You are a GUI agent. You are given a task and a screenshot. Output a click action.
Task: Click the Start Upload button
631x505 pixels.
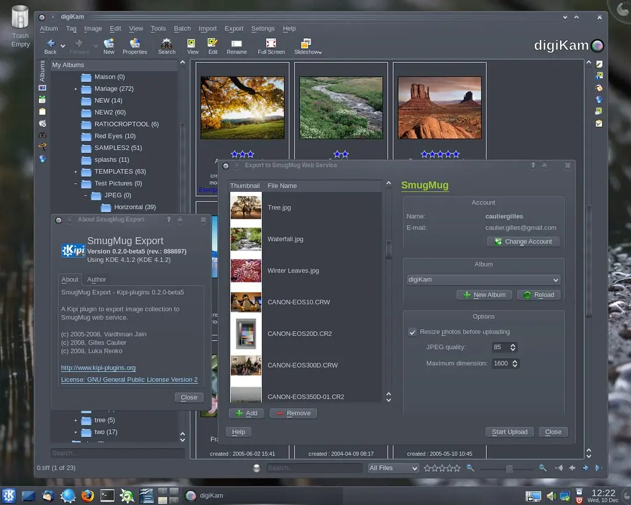tap(509, 432)
